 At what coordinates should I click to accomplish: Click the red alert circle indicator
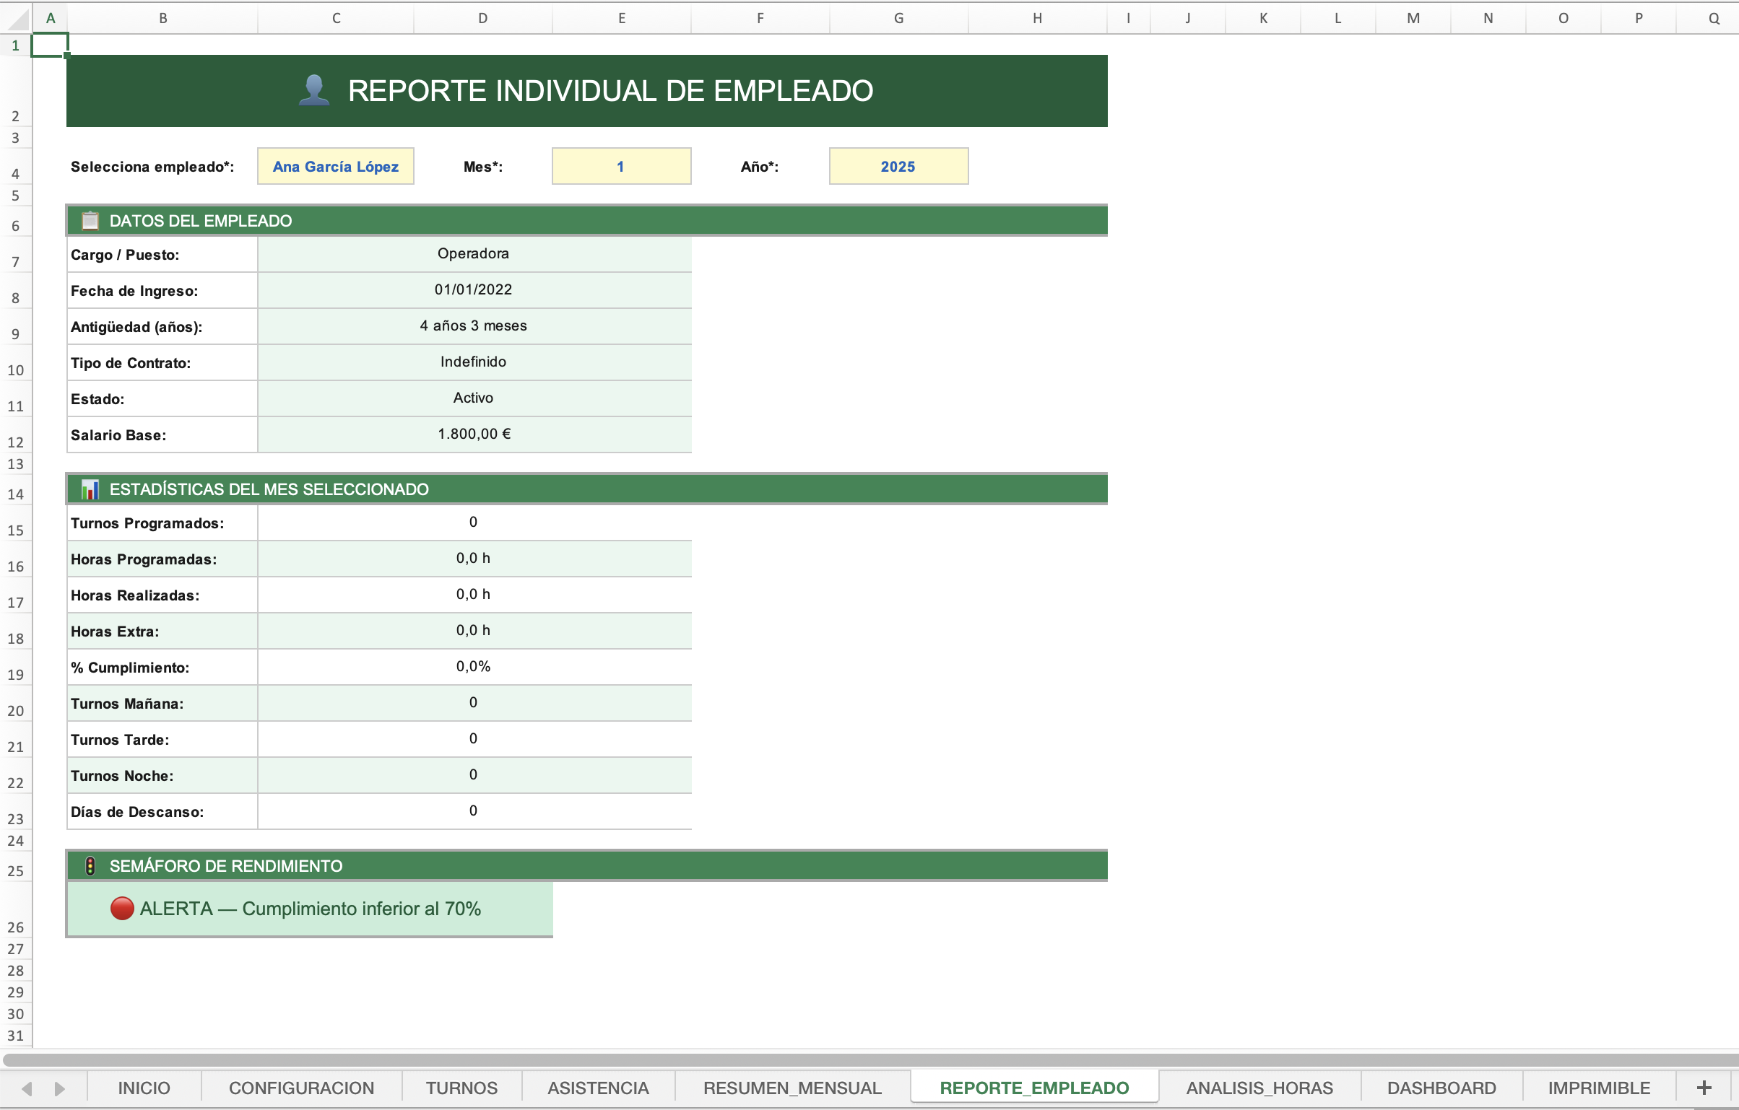pos(122,908)
